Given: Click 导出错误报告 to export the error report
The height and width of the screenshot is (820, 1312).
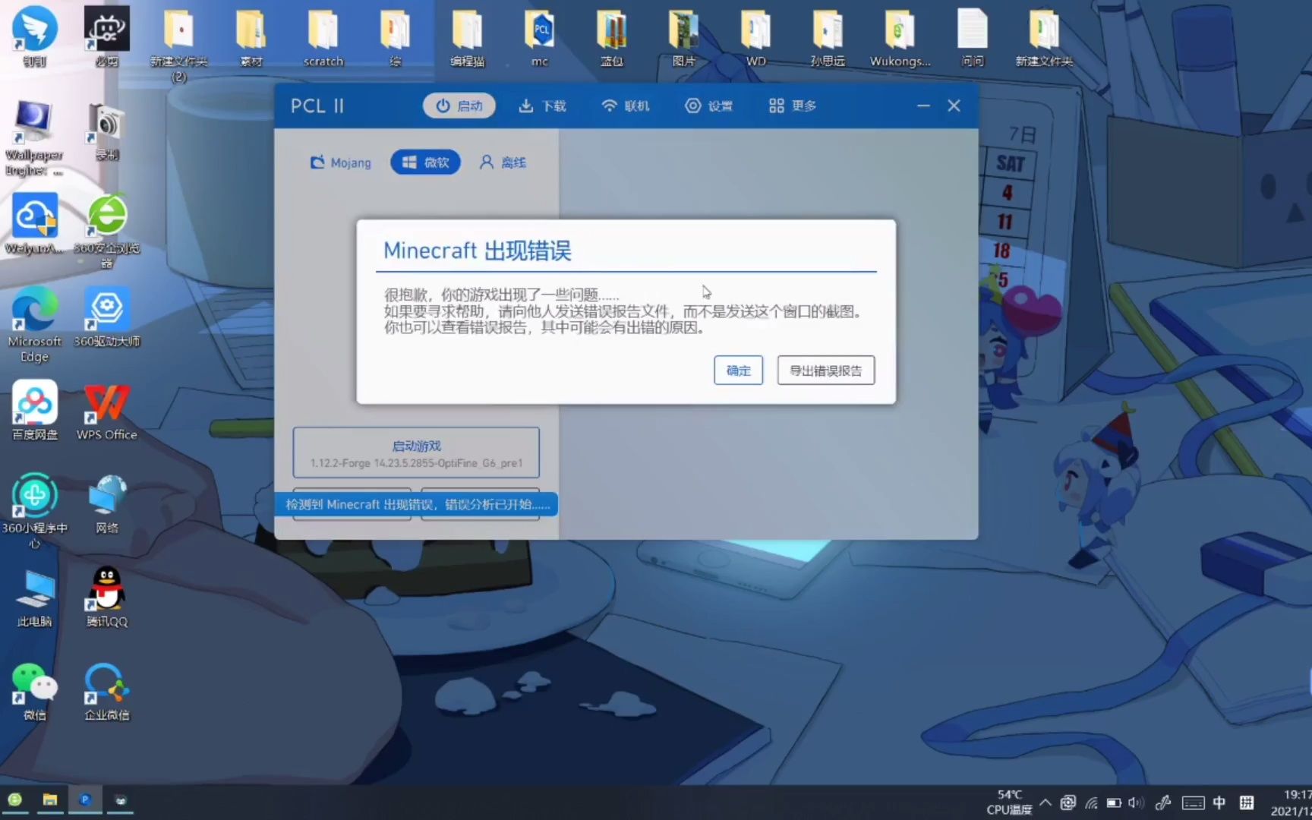Looking at the screenshot, I should click(825, 370).
